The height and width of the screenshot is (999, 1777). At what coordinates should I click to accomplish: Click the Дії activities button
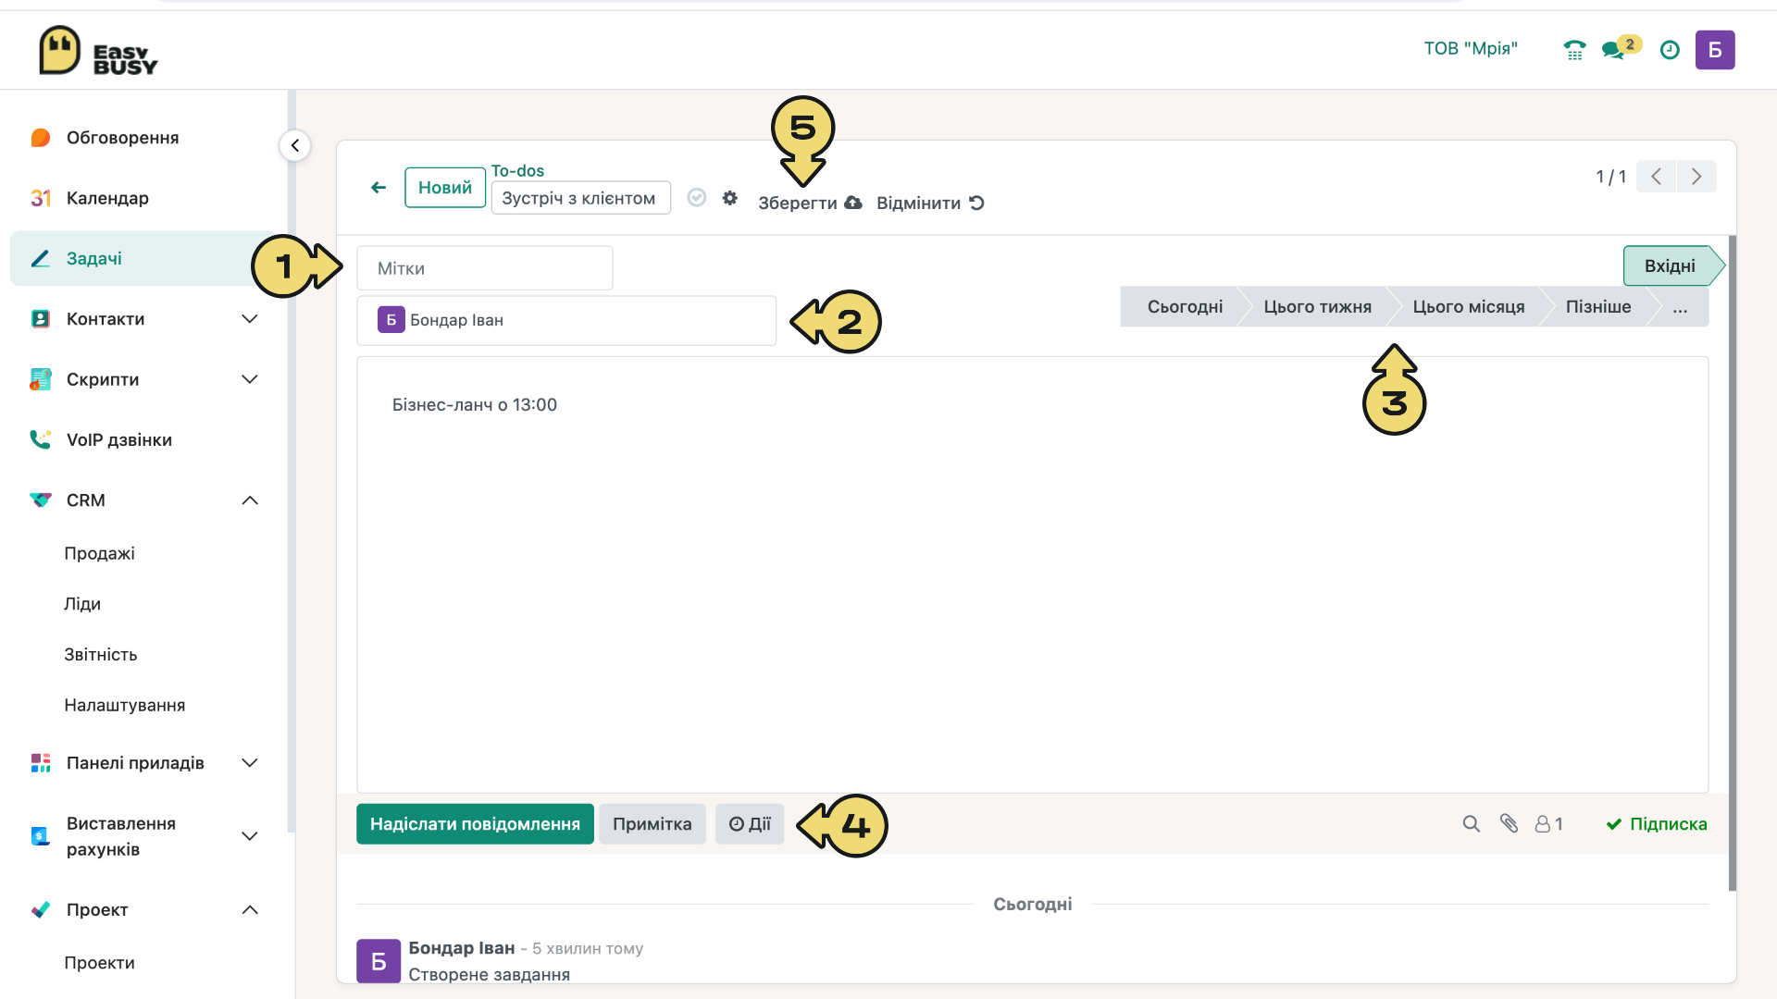click(x=750, y=824)
